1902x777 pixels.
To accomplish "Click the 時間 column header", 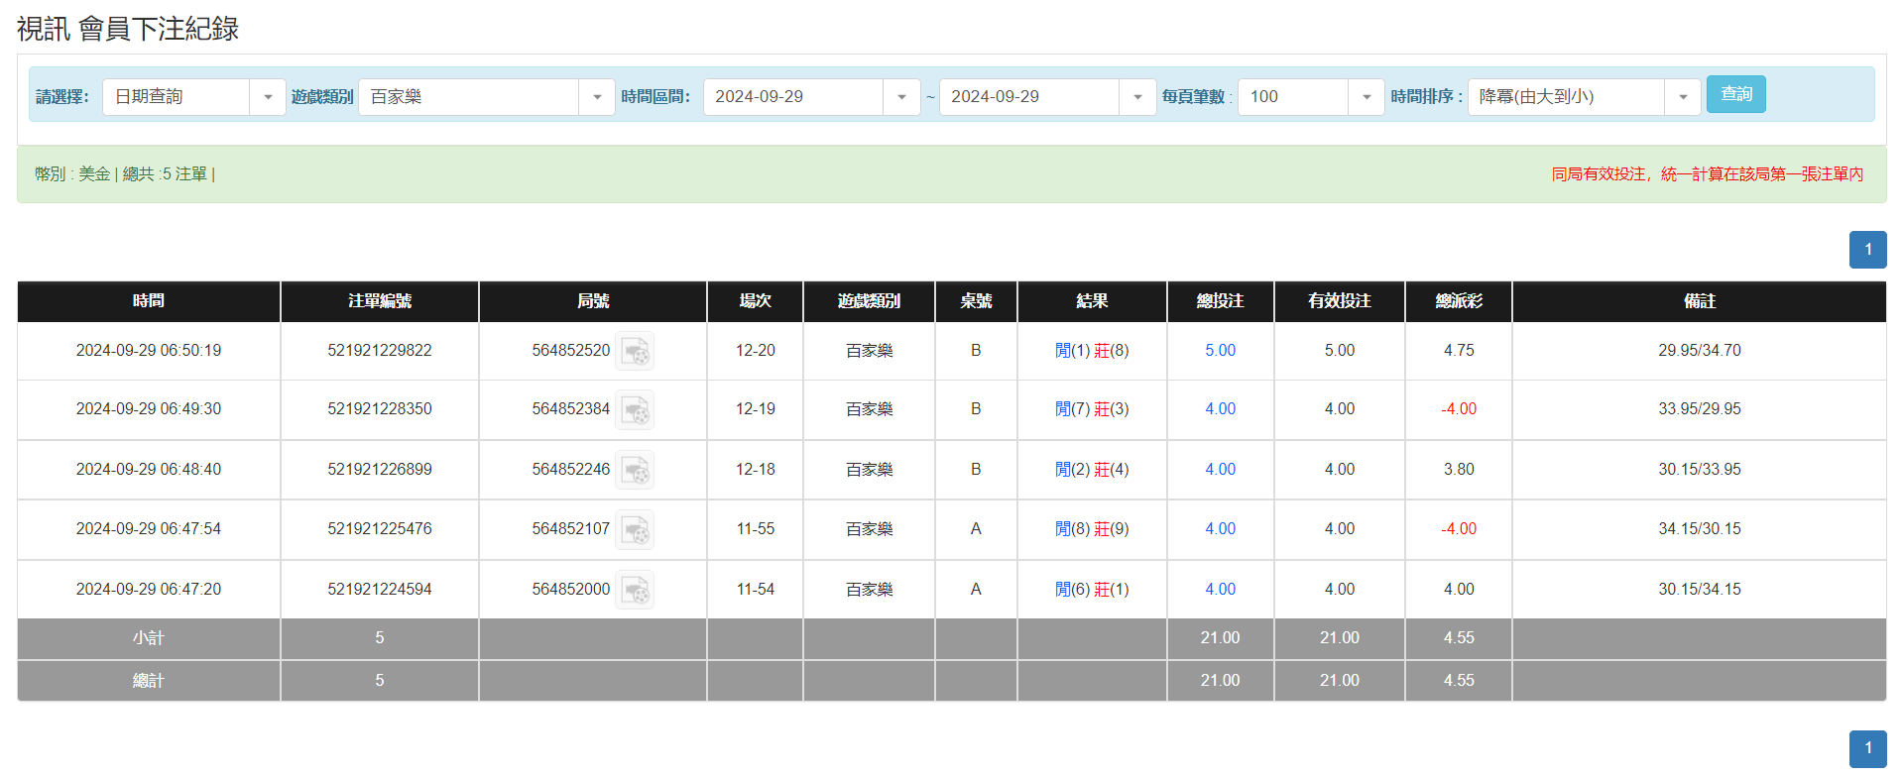I will click(x=149, y=301).
